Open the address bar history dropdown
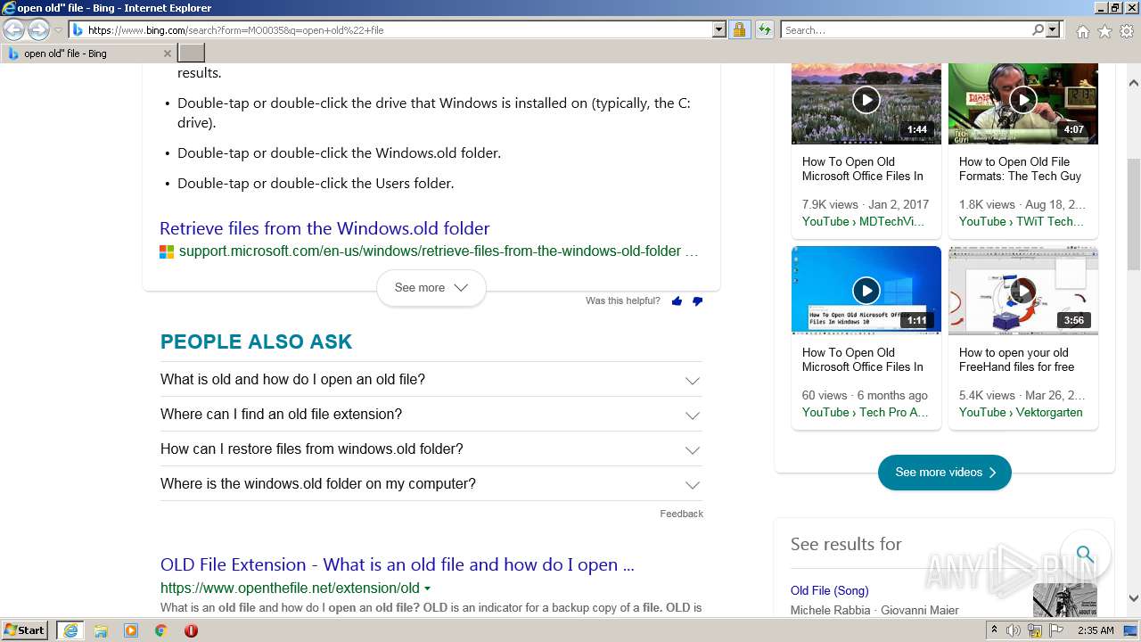Screen dimensions: 1141x642 719,29
